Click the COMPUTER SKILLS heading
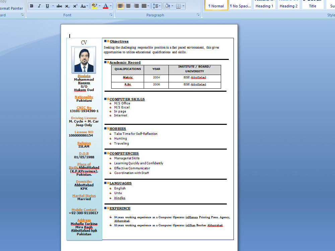335x251 pixels. coord(127,99)
